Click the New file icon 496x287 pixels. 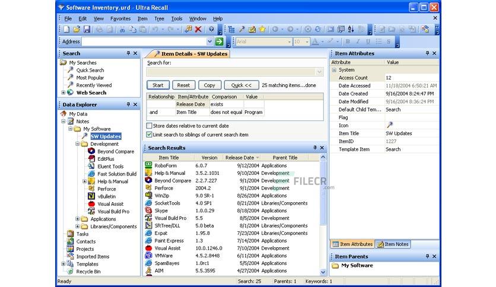click(x=66, y=30)
